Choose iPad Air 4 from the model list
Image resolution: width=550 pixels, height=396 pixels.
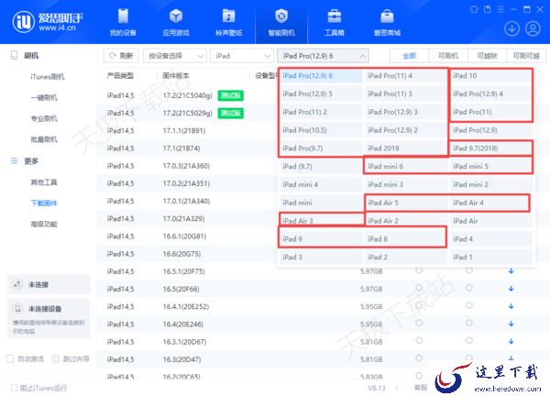489,203
